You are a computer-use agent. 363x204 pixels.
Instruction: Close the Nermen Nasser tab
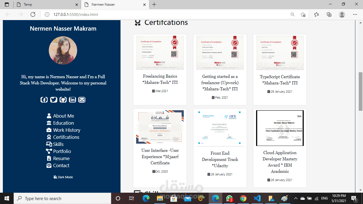coord(144,5)
